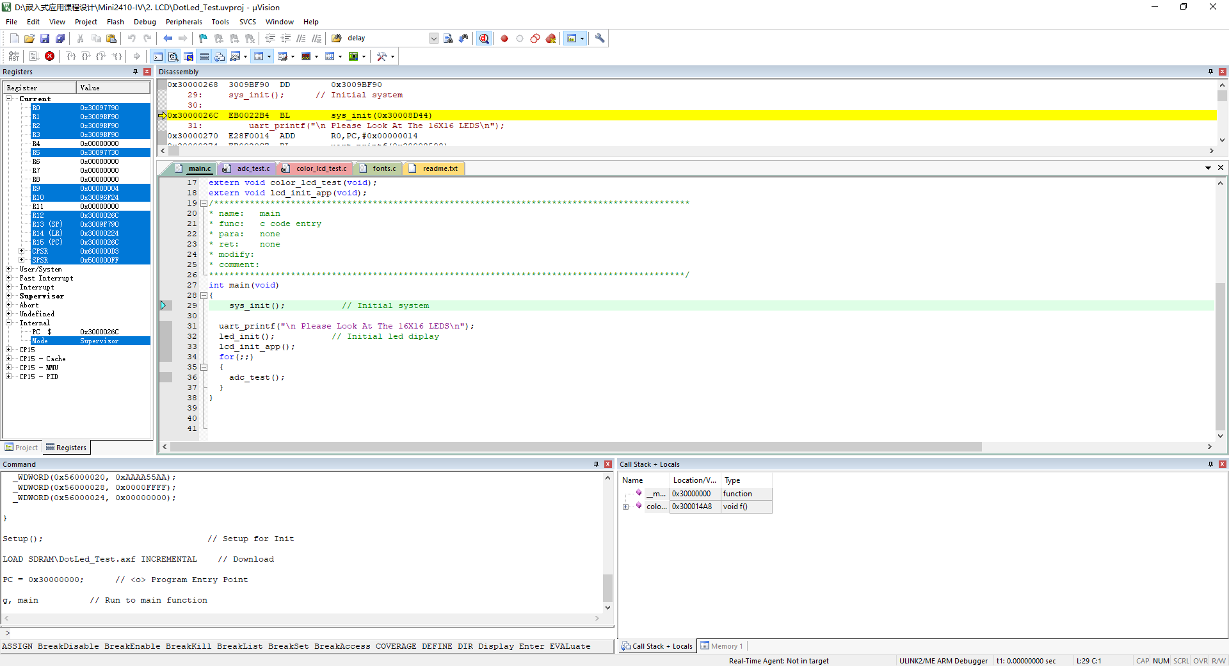Viewport: 1229px width, 666px height.
Task: Open Find in Files from the toolbar
Action: coord(336,38)
